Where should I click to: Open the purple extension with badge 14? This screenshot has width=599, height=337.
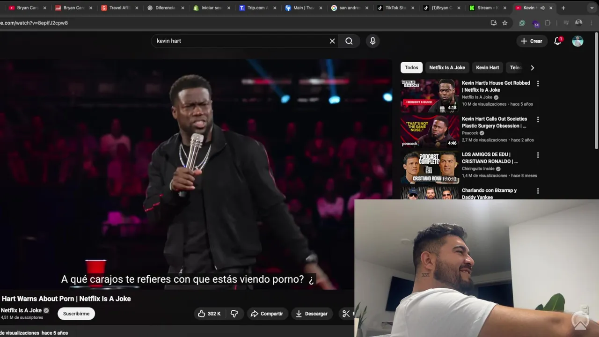tap(535, 23)
